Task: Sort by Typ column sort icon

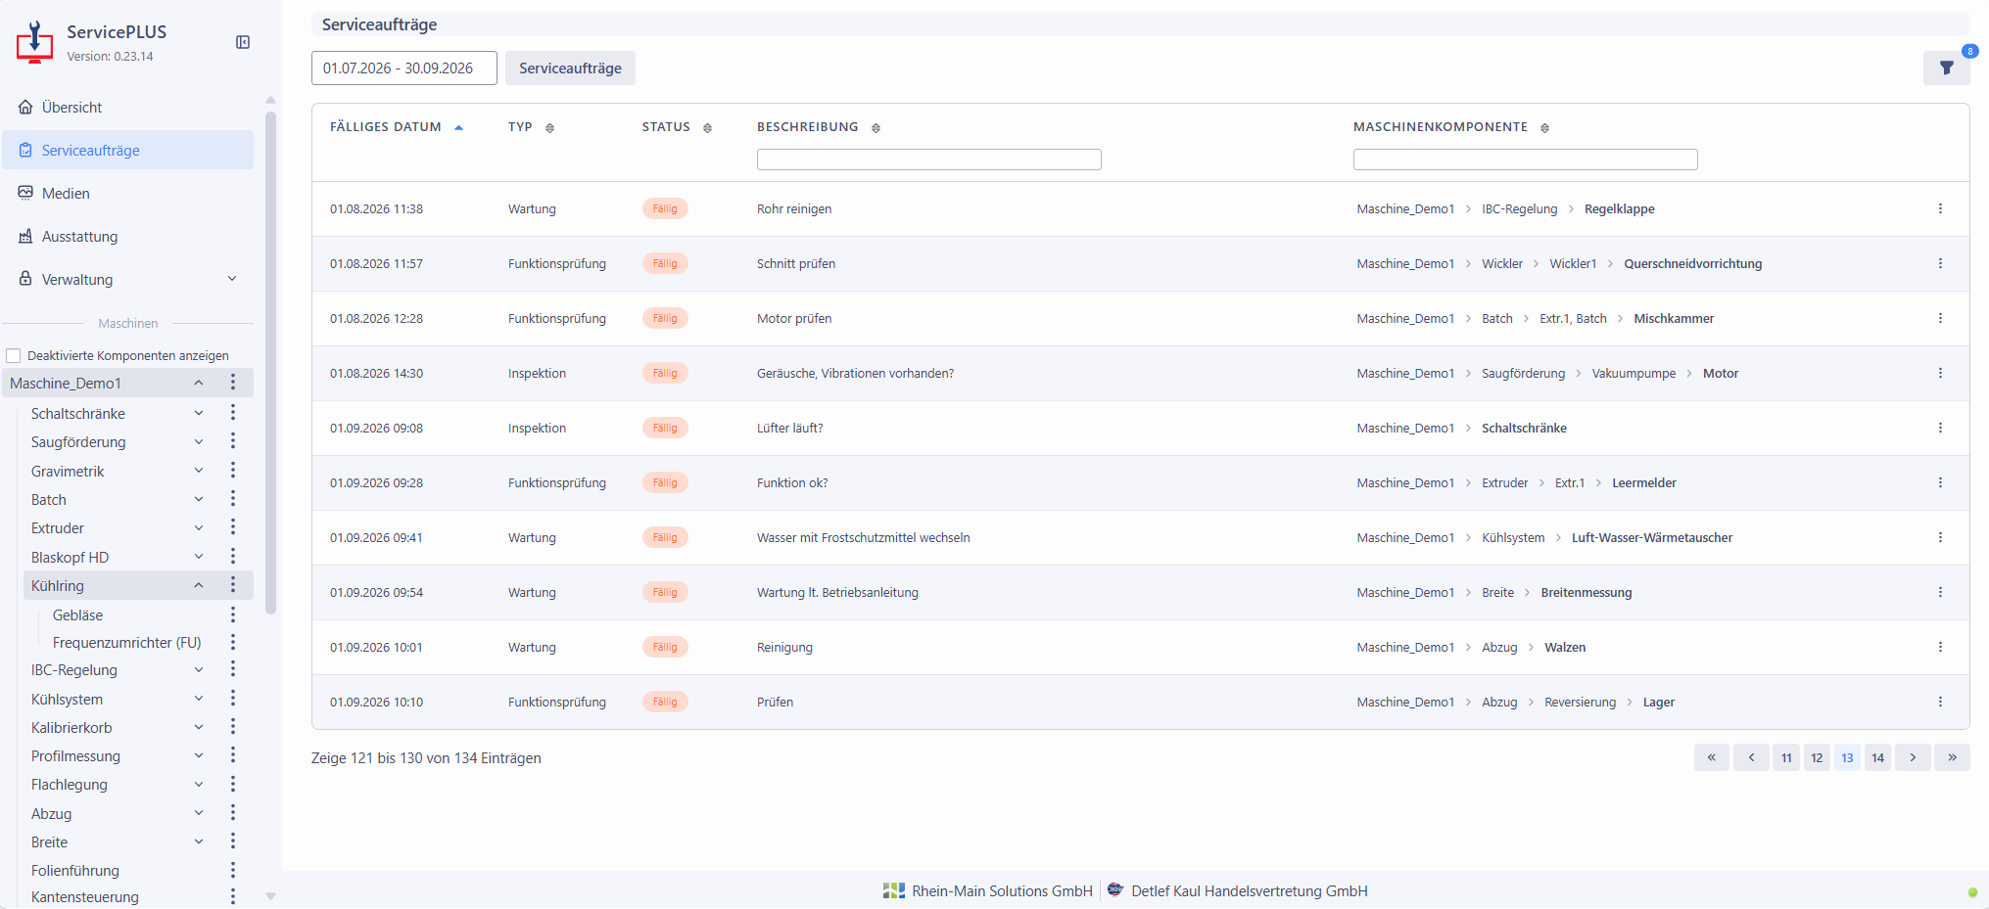Action: 549,128
